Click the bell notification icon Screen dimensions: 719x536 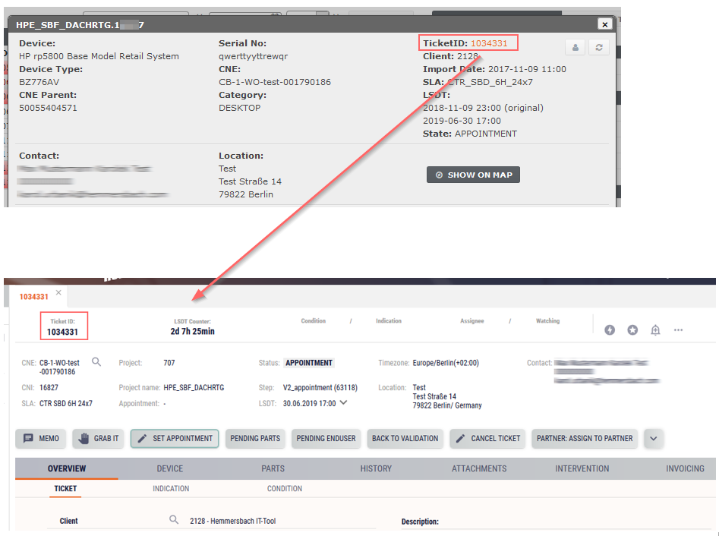click(x=655, y=330)
